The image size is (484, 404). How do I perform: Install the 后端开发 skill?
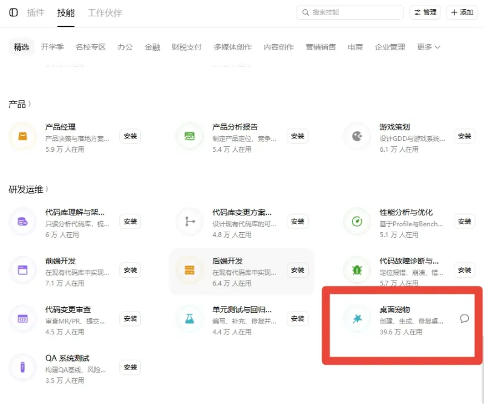pos(298,270)
